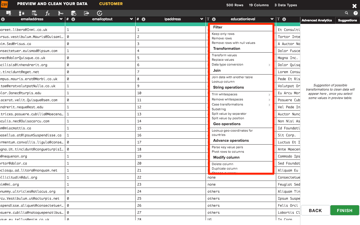Toggle educationlevel column dropdown arrow

272,19
